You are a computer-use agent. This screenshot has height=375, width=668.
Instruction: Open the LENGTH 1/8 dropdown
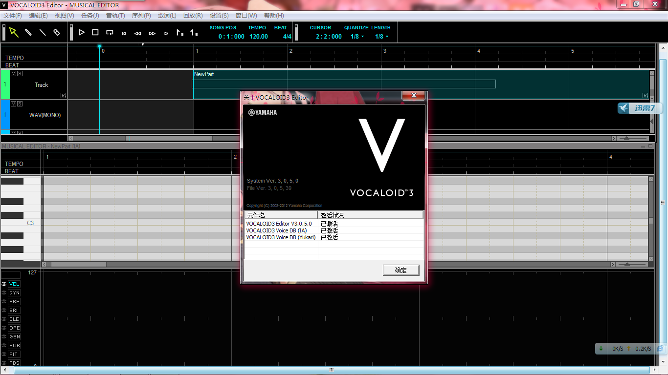(x=382, y=37)
